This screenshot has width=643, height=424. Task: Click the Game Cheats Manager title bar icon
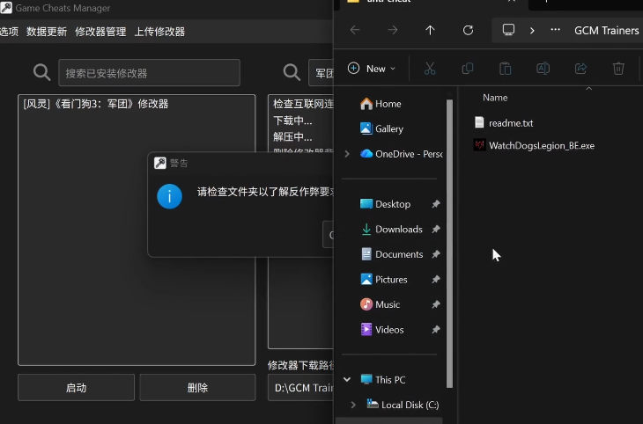[6, 8]
